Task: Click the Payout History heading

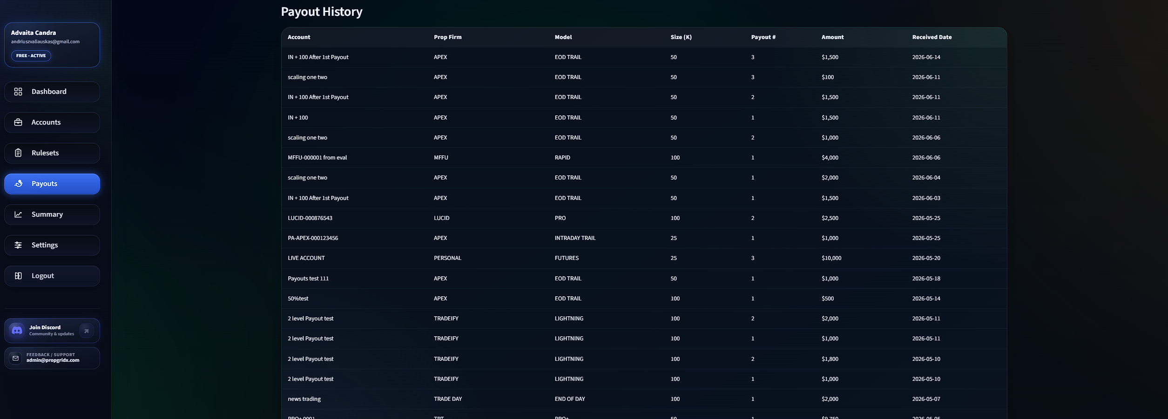Action: [322, 12]
